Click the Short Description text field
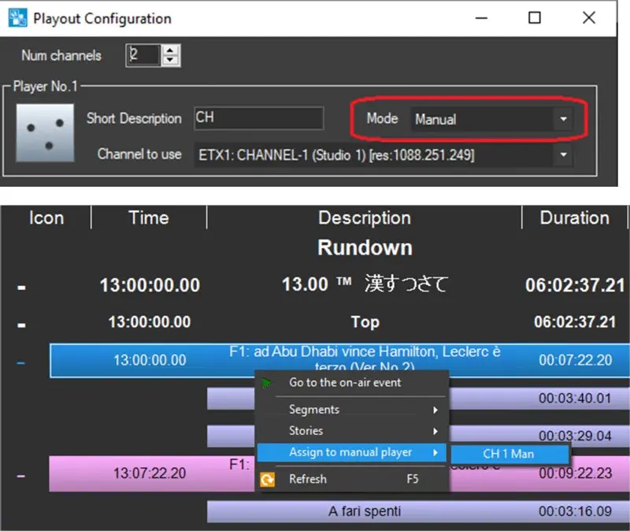630x531 pixels. point(258,118)
